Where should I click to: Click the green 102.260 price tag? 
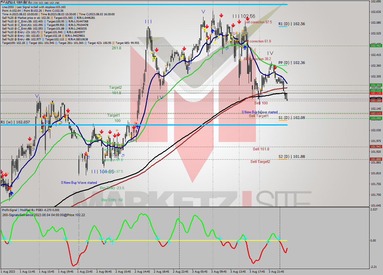click(376, 85)
